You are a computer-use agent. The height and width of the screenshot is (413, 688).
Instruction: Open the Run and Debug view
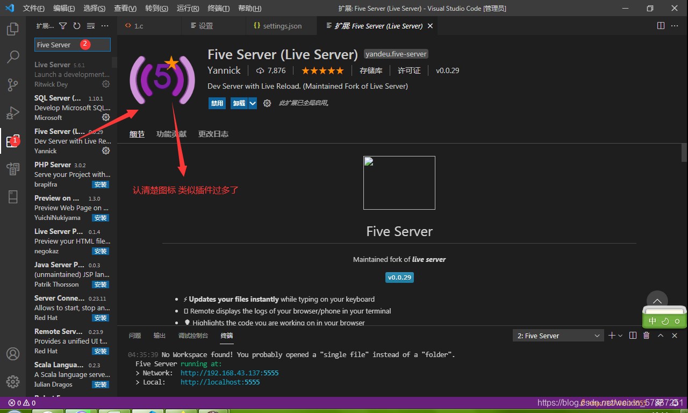click(13, 113)
